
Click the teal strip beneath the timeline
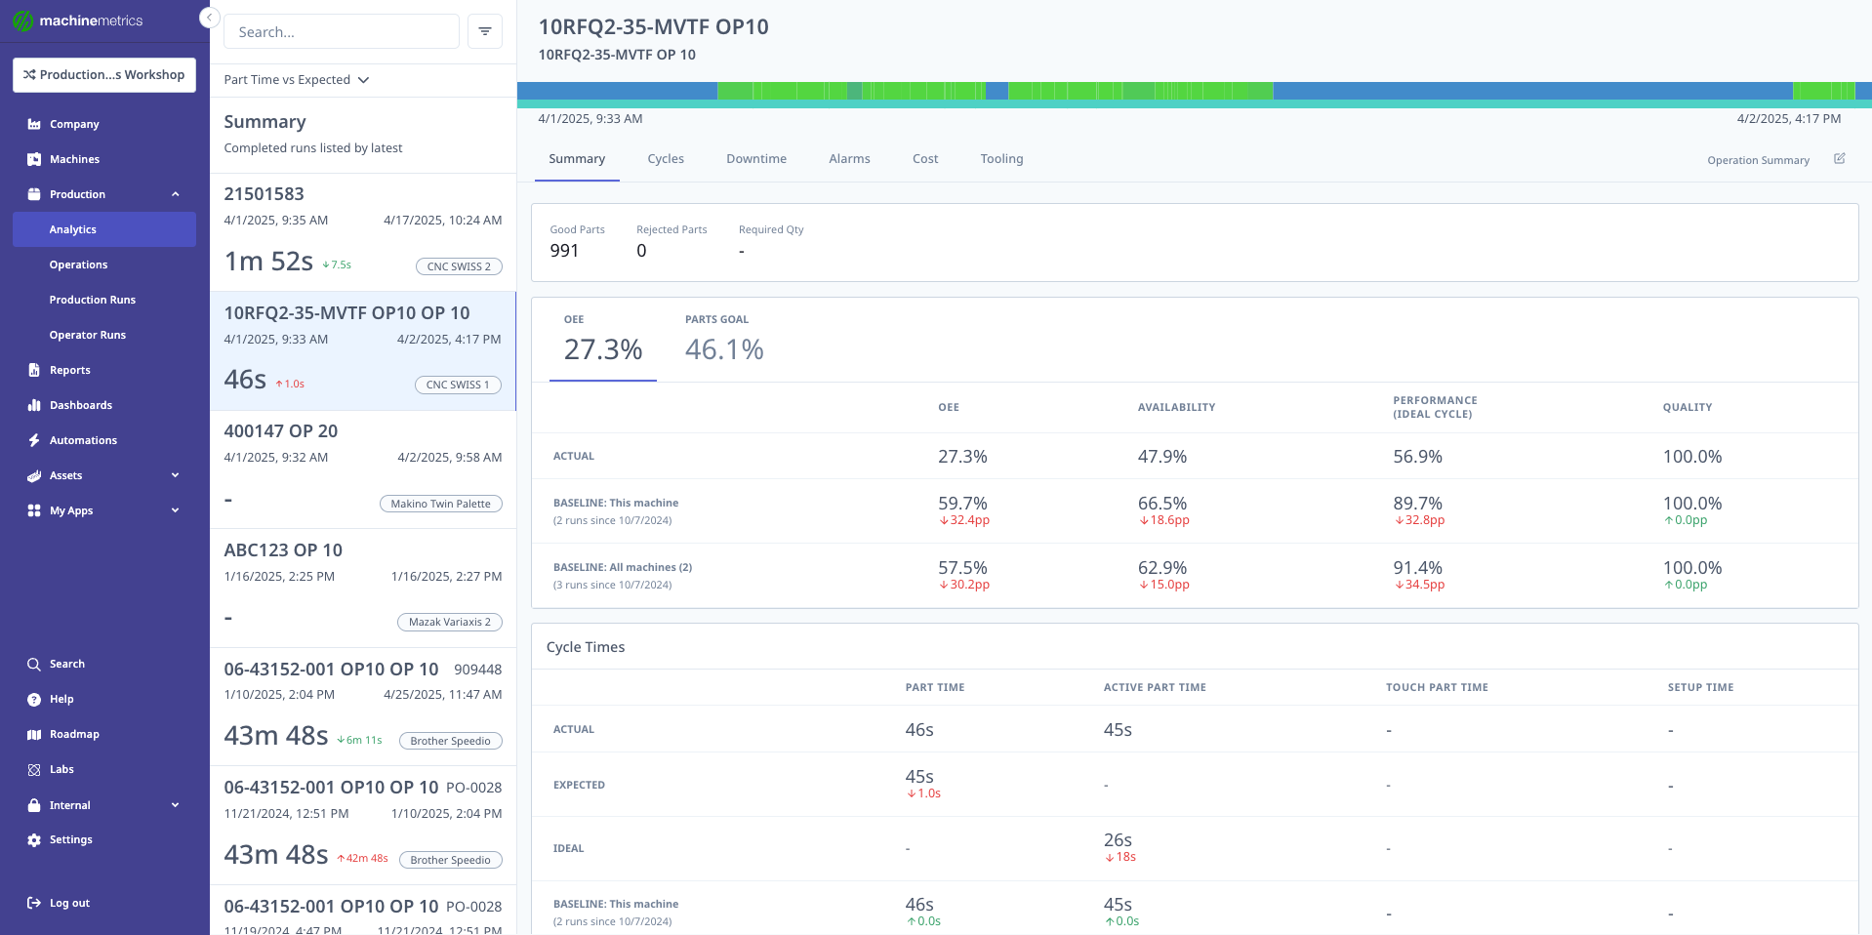point(1194,103)
